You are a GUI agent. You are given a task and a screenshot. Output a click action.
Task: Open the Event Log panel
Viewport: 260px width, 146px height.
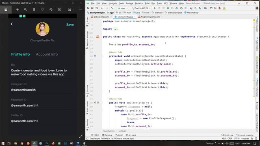tap(227, 135)
